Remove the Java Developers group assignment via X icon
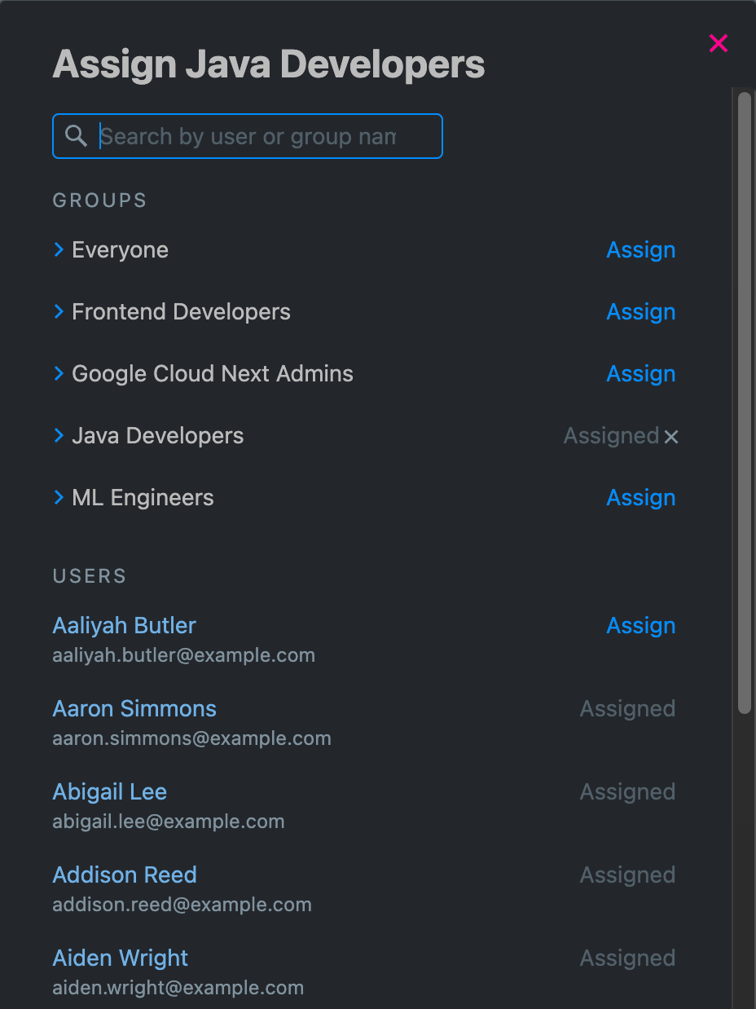Viewport: 756px width, 1009px height. [670, 437]
